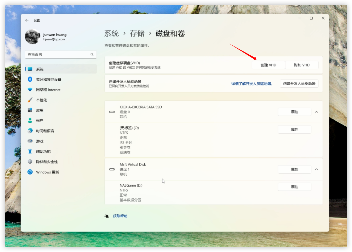The height and width of the screenshot is (252, 352).
Task: Collapse the Msft Virtual Disk section
Action: pos(316,169)
